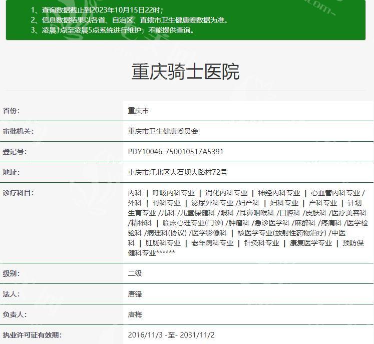Select the 省份 label
This screenshot has height=344, width=374.
[x=11, y=111]
